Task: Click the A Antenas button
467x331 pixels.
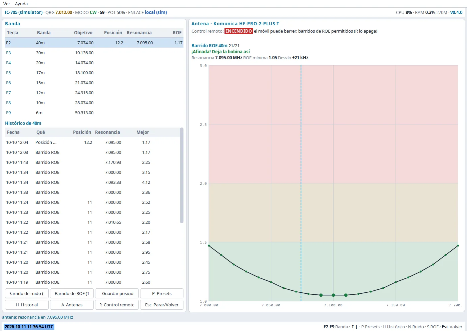Action: [72, 305]
